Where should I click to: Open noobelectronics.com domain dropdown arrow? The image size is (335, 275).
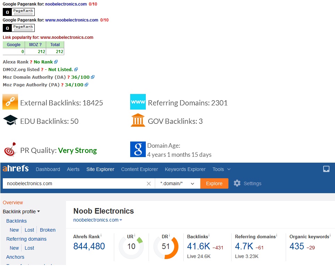[121, 220]
